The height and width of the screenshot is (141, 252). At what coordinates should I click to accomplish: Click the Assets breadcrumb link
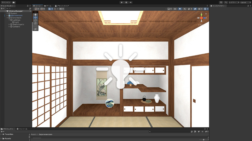34,134
